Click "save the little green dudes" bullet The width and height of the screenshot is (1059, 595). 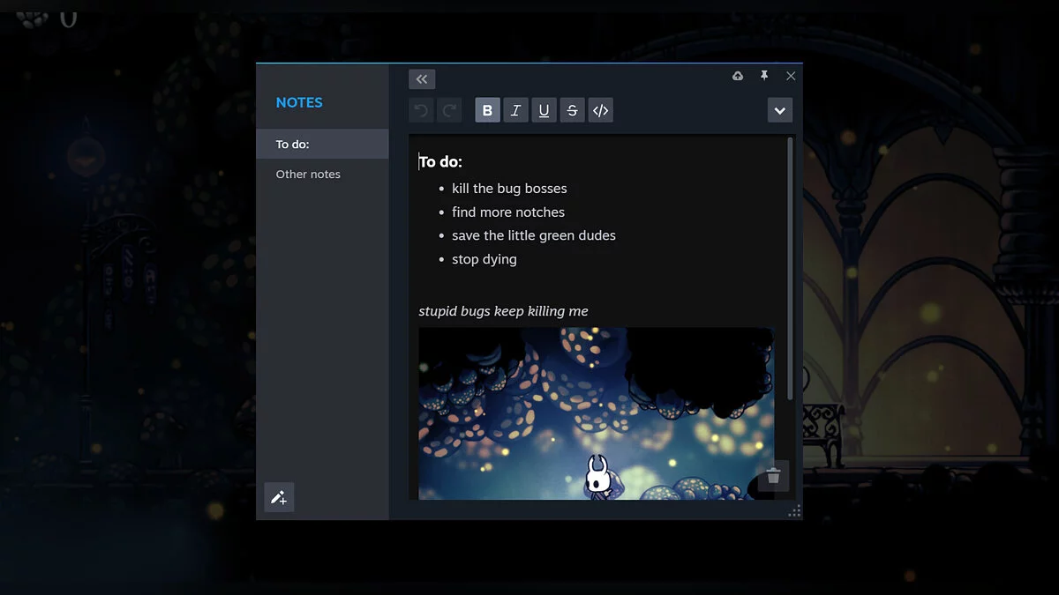point(534,235)
